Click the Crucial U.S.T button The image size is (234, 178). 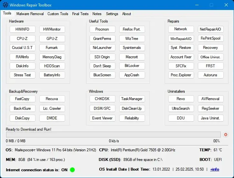(x=22, y=48)
